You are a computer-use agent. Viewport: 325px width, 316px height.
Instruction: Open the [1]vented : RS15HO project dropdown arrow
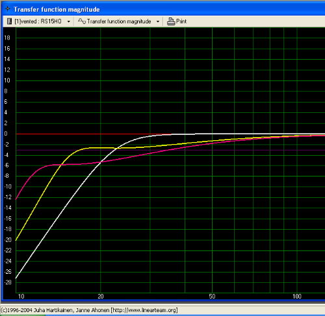69,21
